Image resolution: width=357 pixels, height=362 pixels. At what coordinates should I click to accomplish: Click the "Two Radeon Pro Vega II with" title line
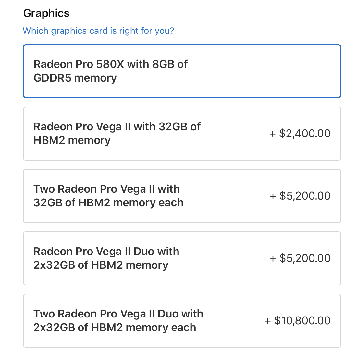coord(106,189)
